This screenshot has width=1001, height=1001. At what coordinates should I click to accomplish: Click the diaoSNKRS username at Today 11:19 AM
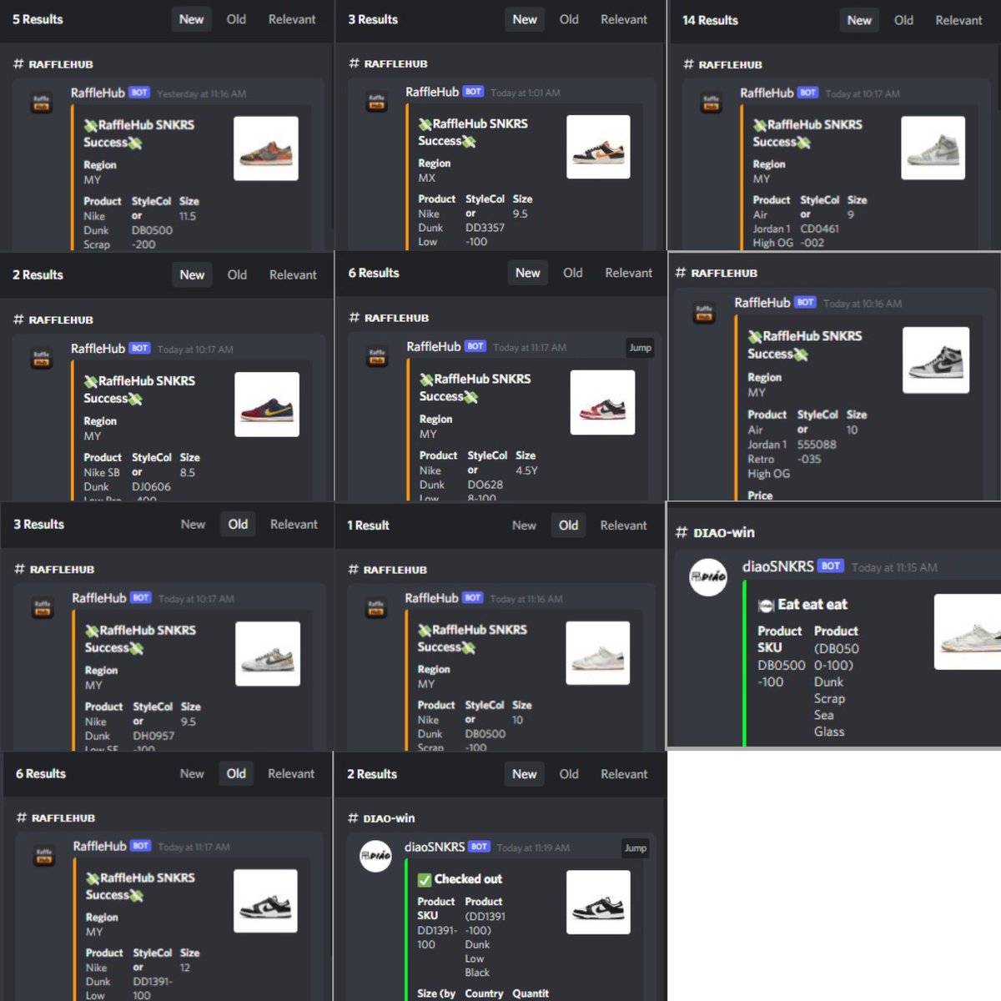pyautogui.click(x=435, y=847)
